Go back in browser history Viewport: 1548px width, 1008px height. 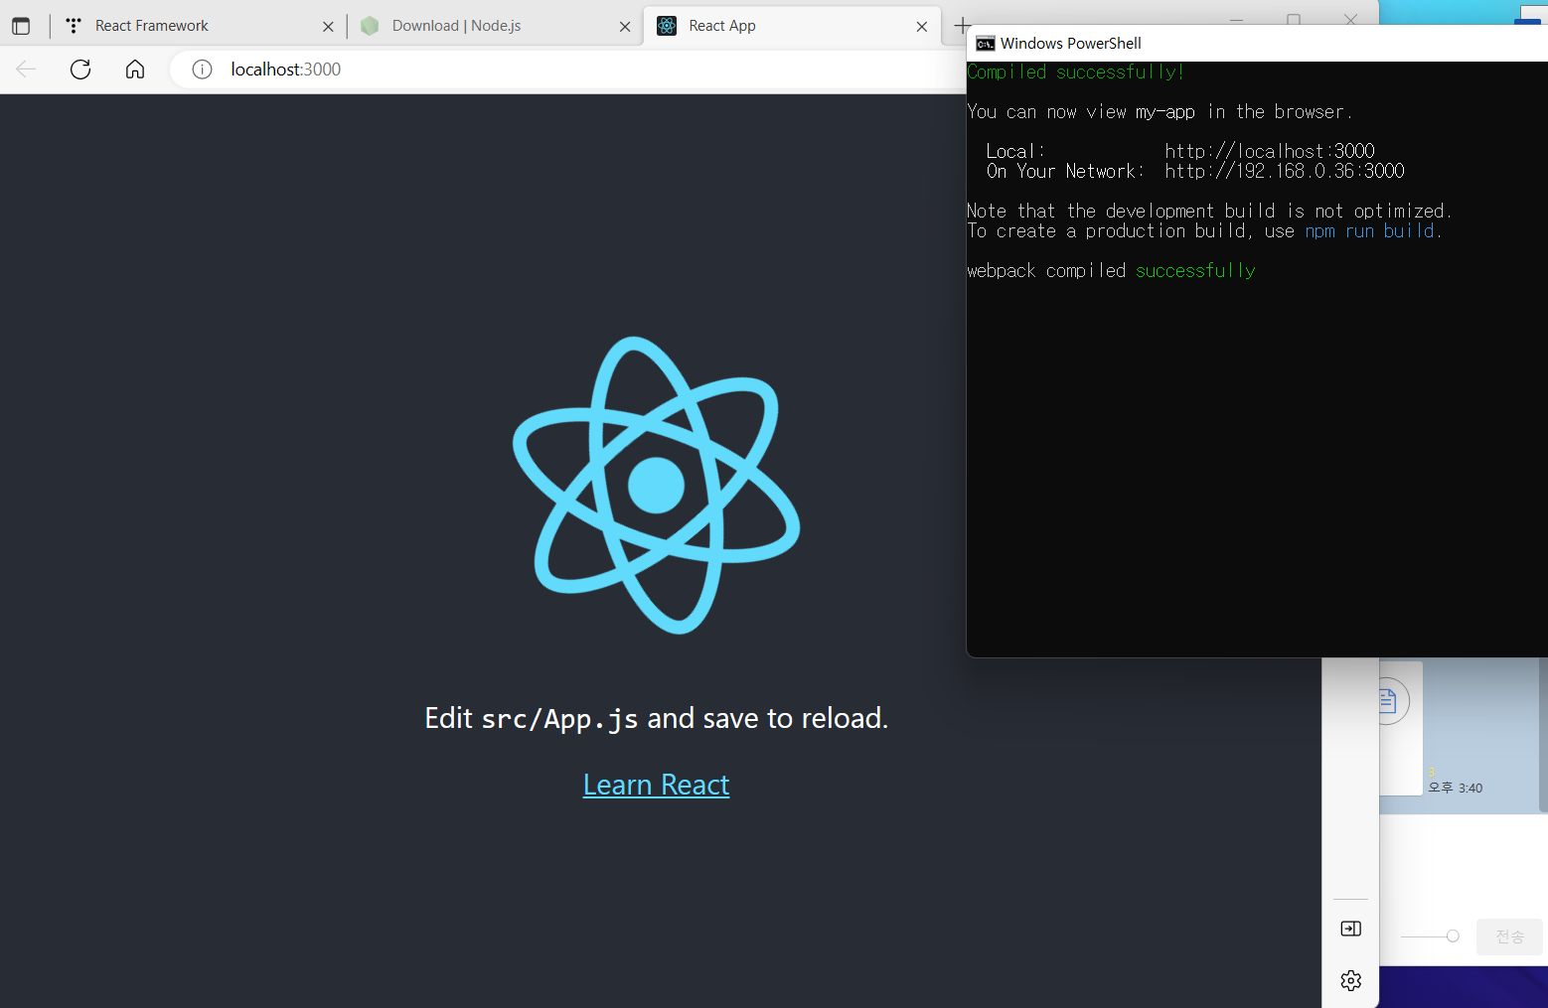click(27, 69)
